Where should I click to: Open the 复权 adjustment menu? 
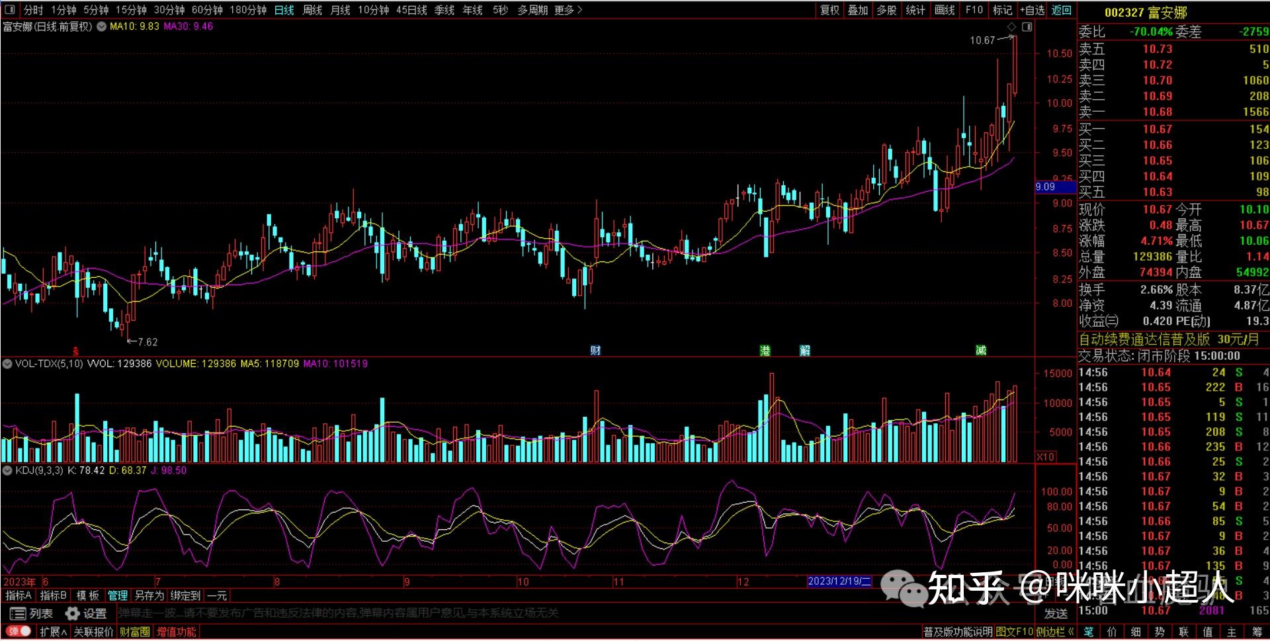pyautogui.click(x=829, y=10)
